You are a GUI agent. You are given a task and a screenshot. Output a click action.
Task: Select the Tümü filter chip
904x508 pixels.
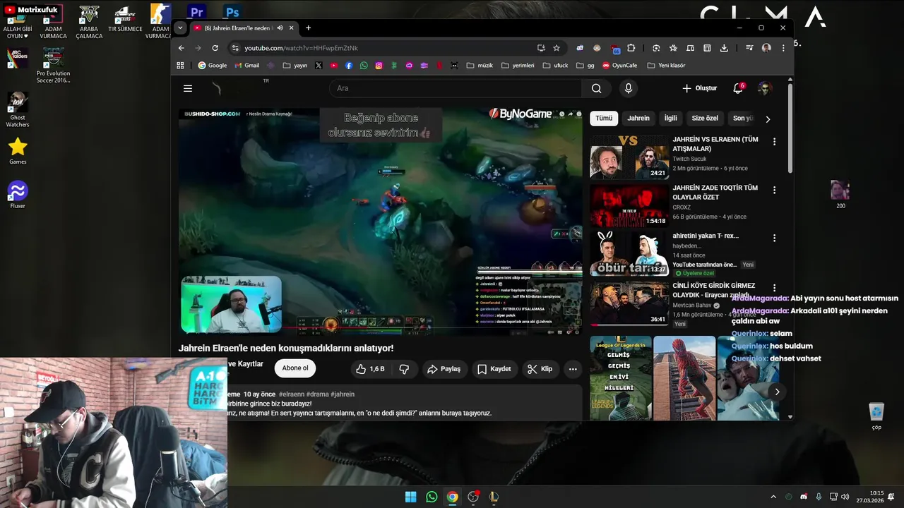[604, 119]
